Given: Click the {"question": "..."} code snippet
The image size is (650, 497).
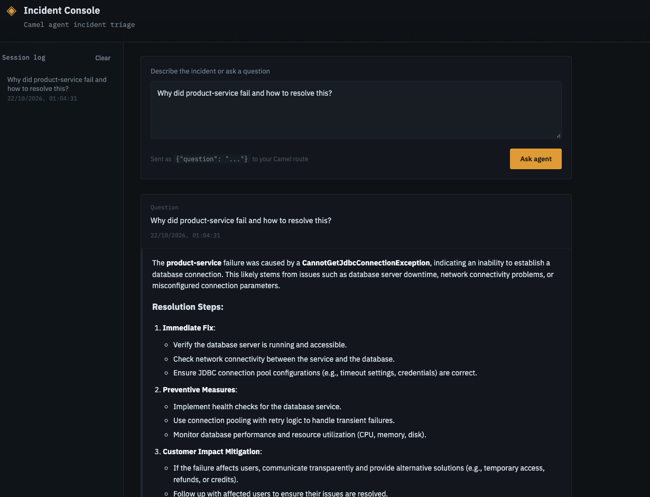Looking at the screenshot, I should coord(211,159).
